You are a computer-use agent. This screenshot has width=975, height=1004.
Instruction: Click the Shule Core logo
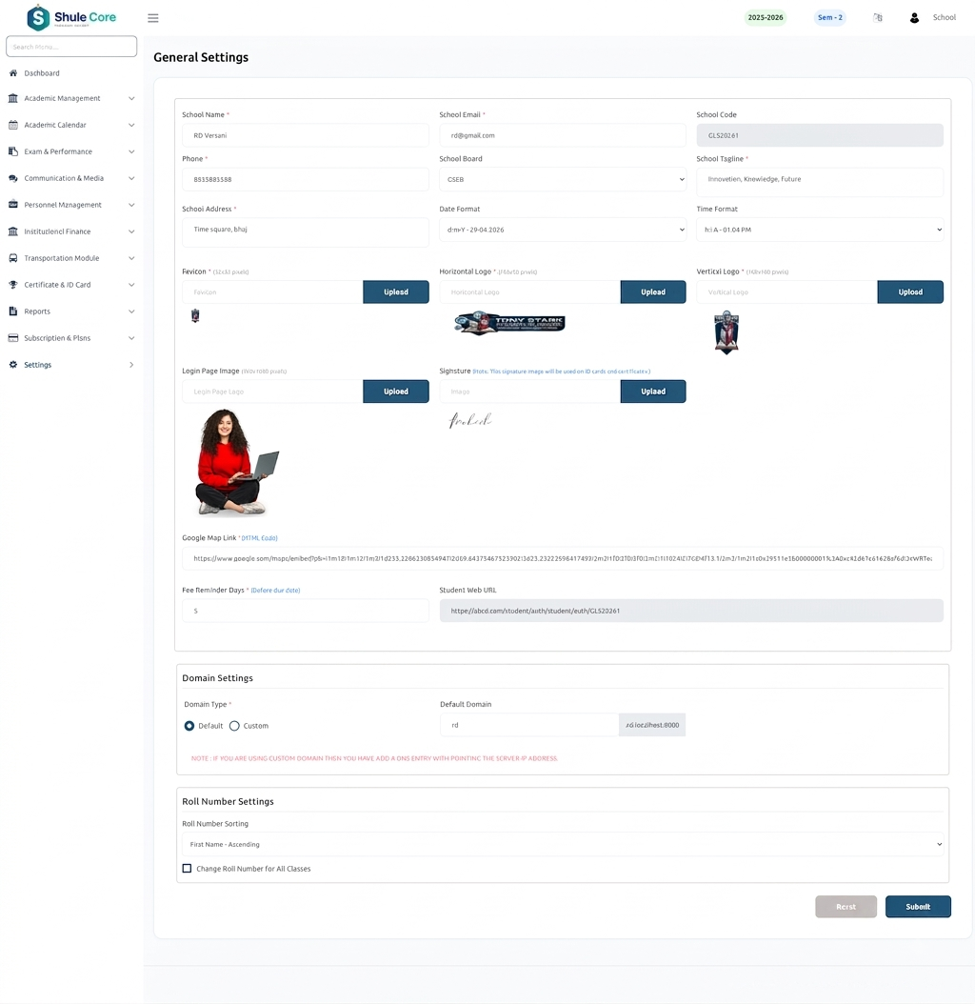point(71,17)
